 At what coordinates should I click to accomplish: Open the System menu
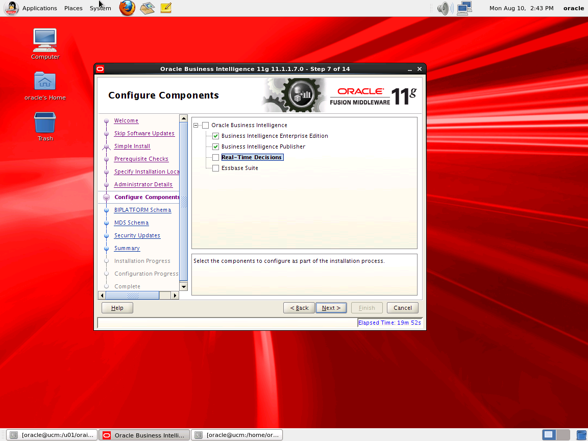tap(100, 8)
